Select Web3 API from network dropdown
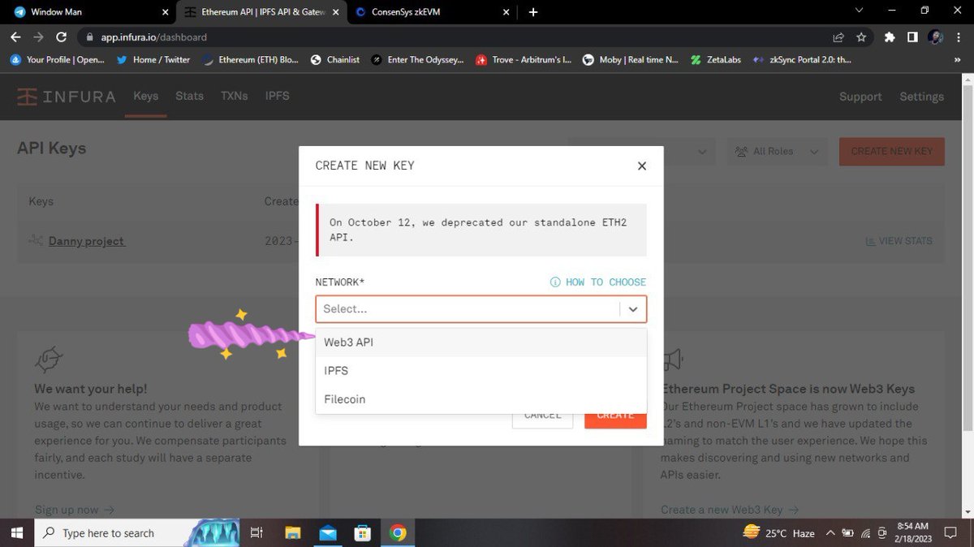Screen dimensions: 974x547 point(481,342)
